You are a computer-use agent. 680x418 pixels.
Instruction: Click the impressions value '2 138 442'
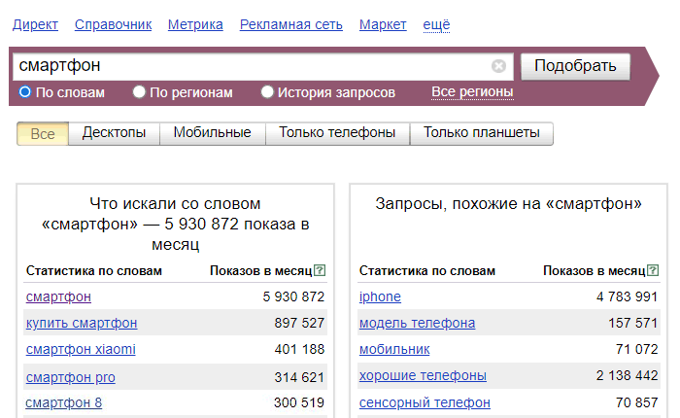point(628,375)
